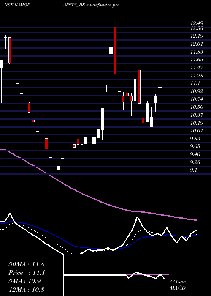Viewport: 211px width, 296px height.
Task: Click the 10.74 price axis label
Action: (x=197, y=99)
